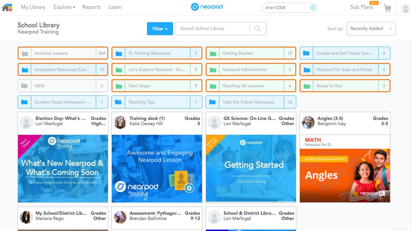Click the Nearpod logo

click(x=207, y=7)
